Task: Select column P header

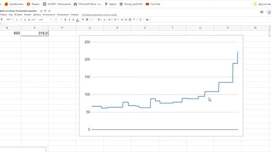Action: 62,28
